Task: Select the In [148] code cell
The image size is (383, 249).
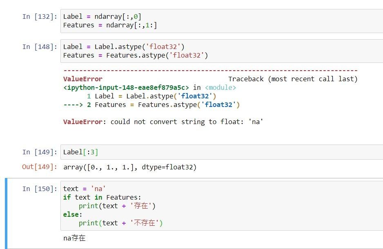Action: click(x=222, y=51)
